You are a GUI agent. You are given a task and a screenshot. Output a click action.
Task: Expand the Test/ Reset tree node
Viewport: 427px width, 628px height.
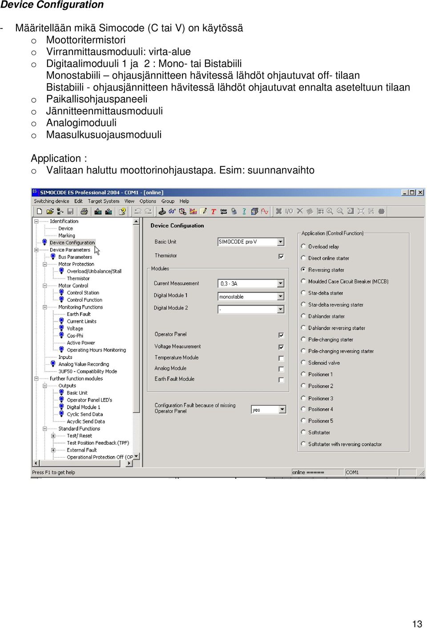pos(53,436)
